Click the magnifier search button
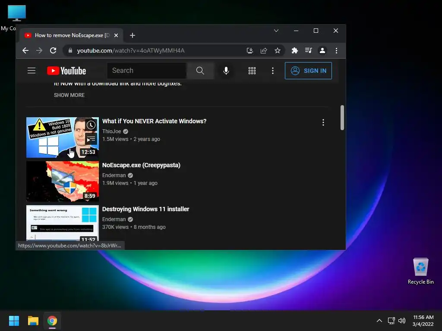 pos(200,70)
